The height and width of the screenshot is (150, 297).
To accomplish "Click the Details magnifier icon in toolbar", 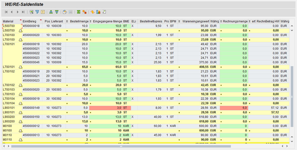I will [x=31, y=12].
